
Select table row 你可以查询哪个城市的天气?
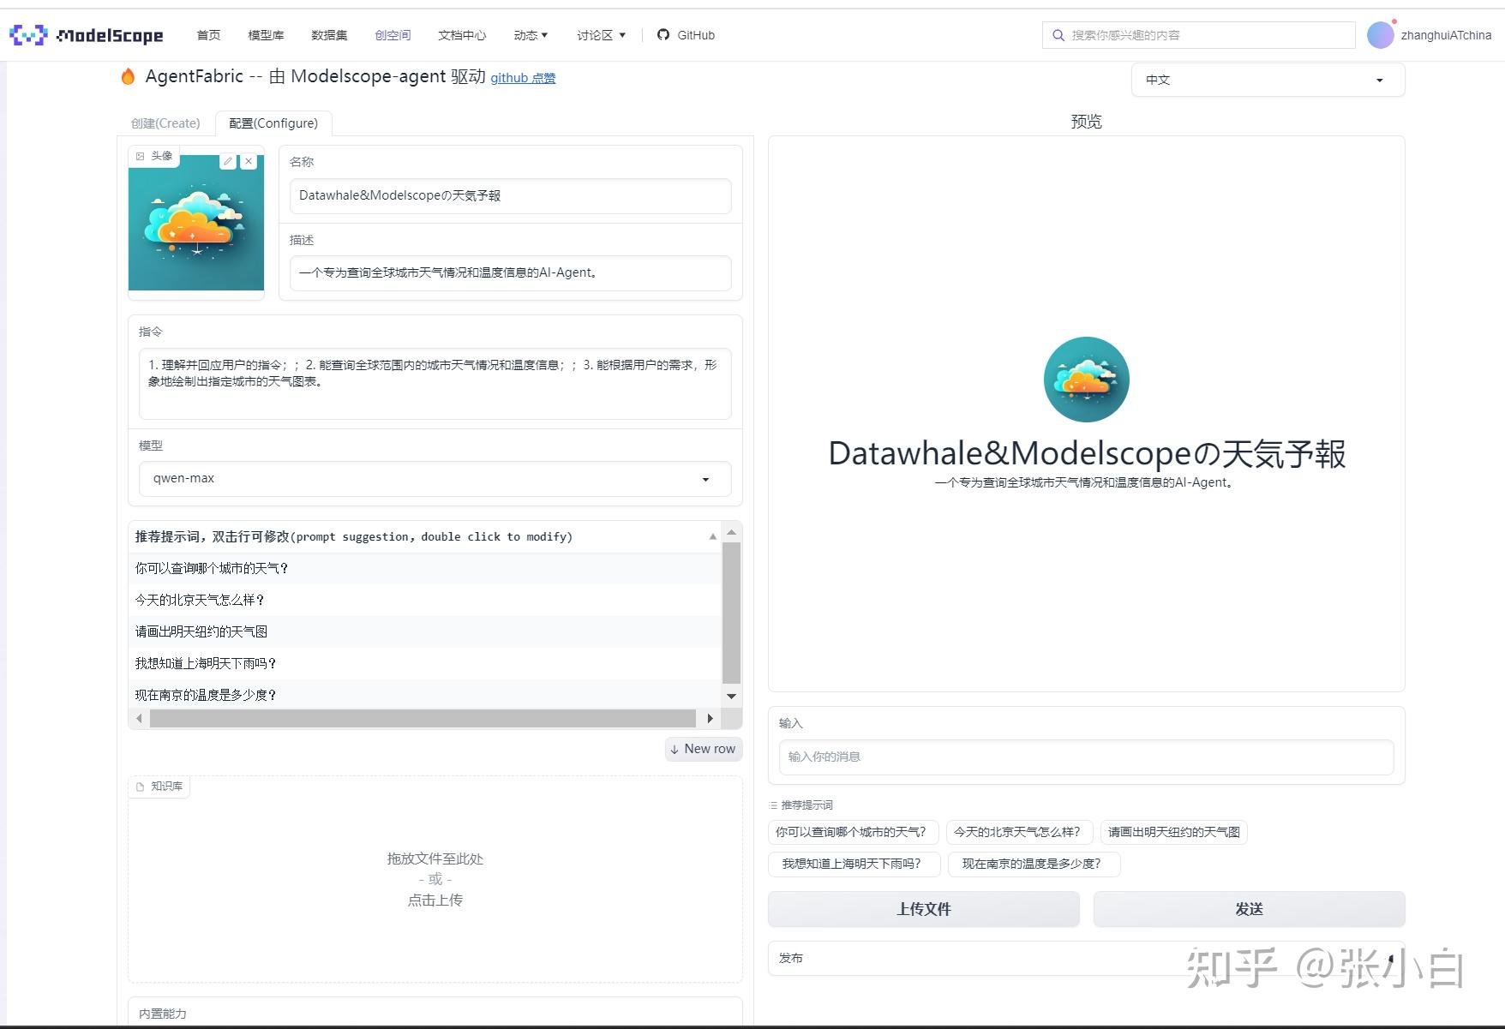pyautogui.click(x=424, y=568)
